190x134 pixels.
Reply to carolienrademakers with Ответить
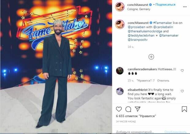[x=163, y=81]
